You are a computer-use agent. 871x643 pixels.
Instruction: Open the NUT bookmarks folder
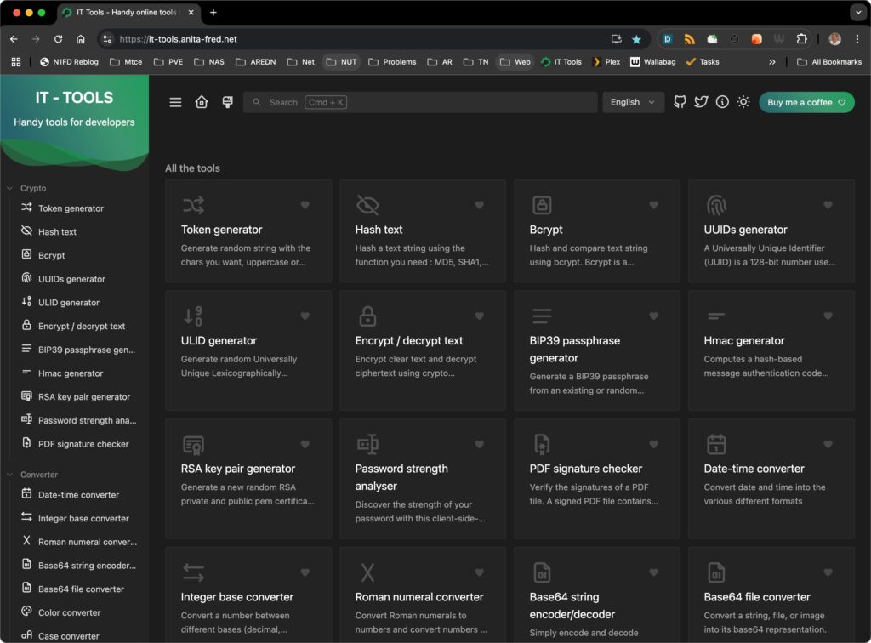click(x=342, y=61)
